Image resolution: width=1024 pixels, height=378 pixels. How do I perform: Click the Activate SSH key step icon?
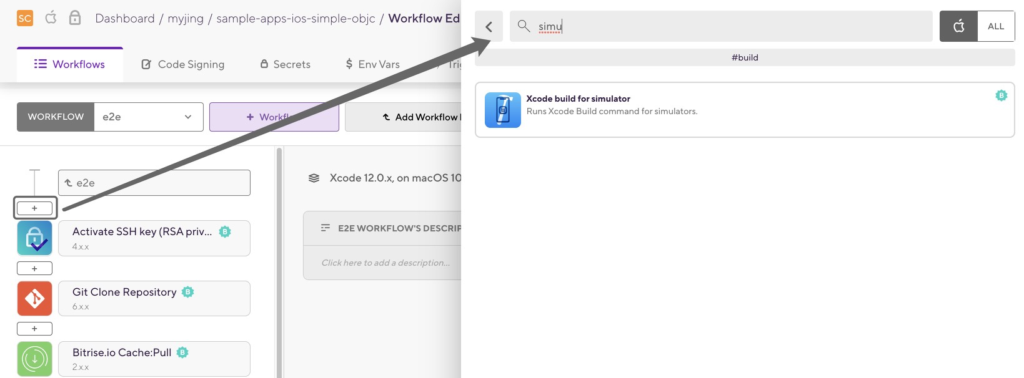click(x=35, y=238)
